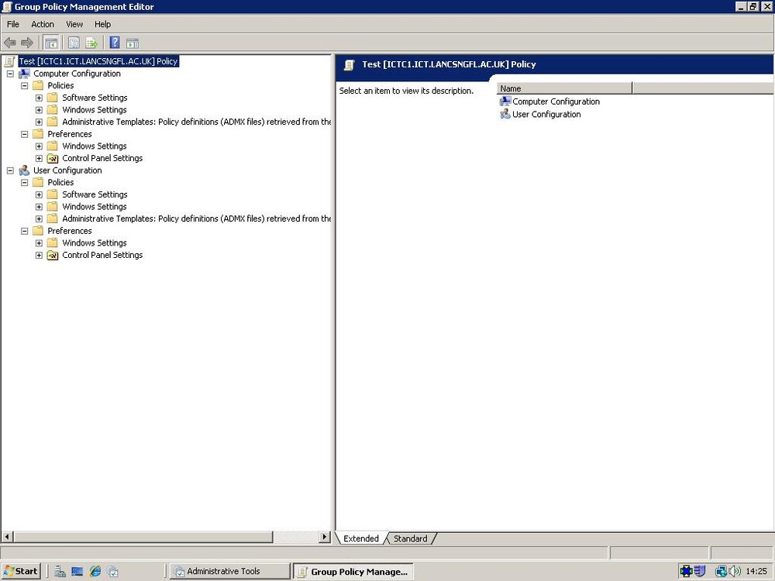Image resolution: width=775 pixels, height=581 pixels.
Task: Expand Windows Settings under Computer Configuration Policies
Action: 39,110
